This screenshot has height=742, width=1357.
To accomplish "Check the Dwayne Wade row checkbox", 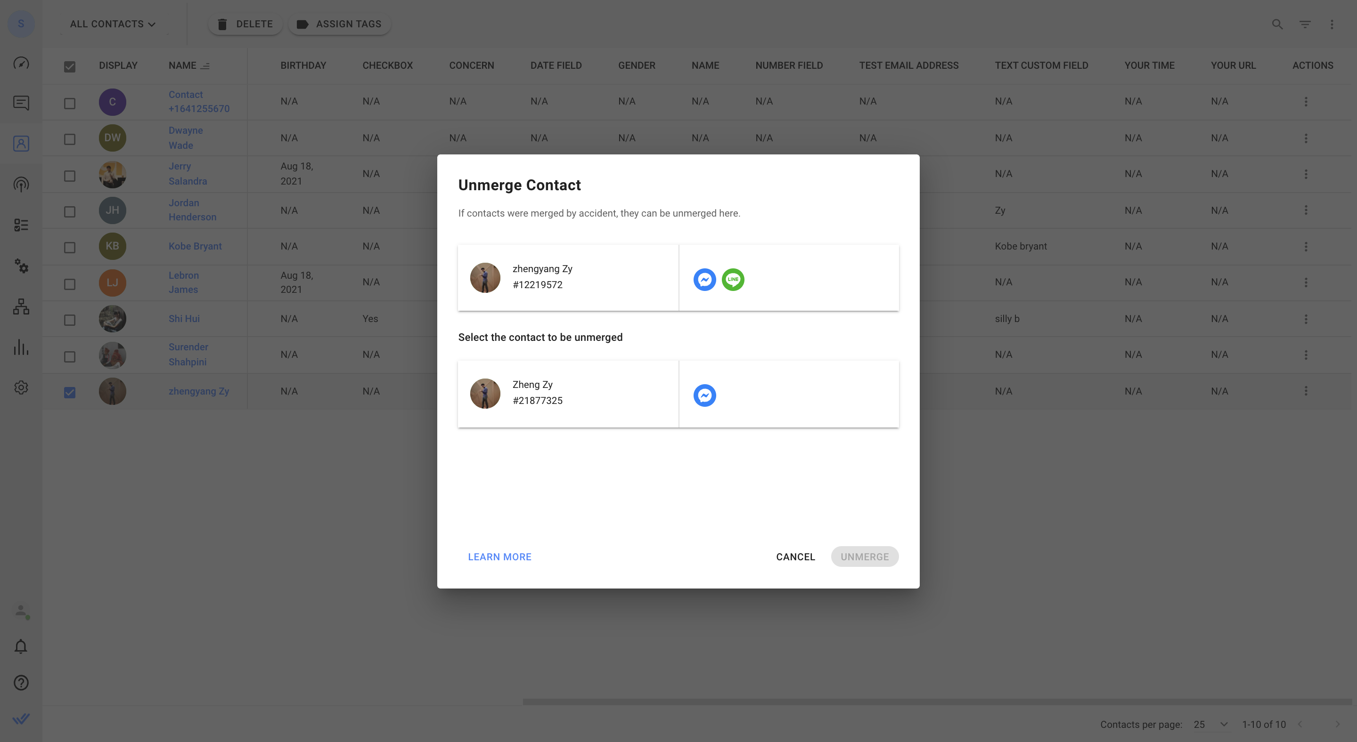I will 70,139.
